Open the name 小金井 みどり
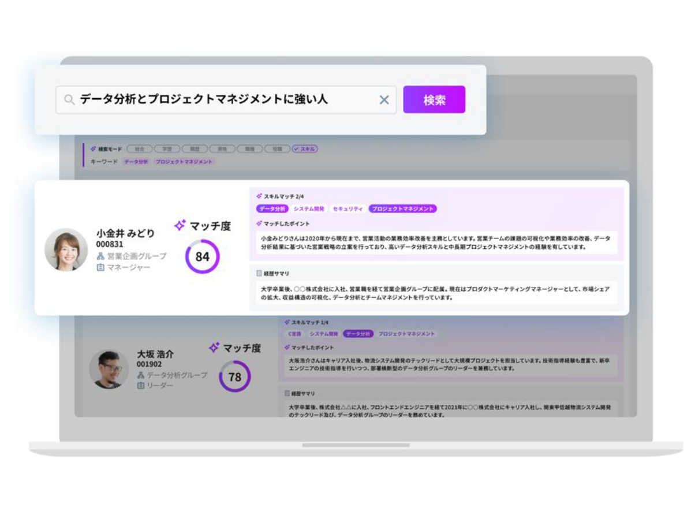This screenshot has height=518, width=691. [126, 233]
